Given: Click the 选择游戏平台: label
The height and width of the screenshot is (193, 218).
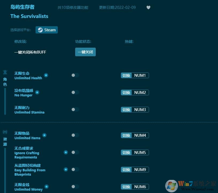Looking at the screenshot, I should point(21,30).
